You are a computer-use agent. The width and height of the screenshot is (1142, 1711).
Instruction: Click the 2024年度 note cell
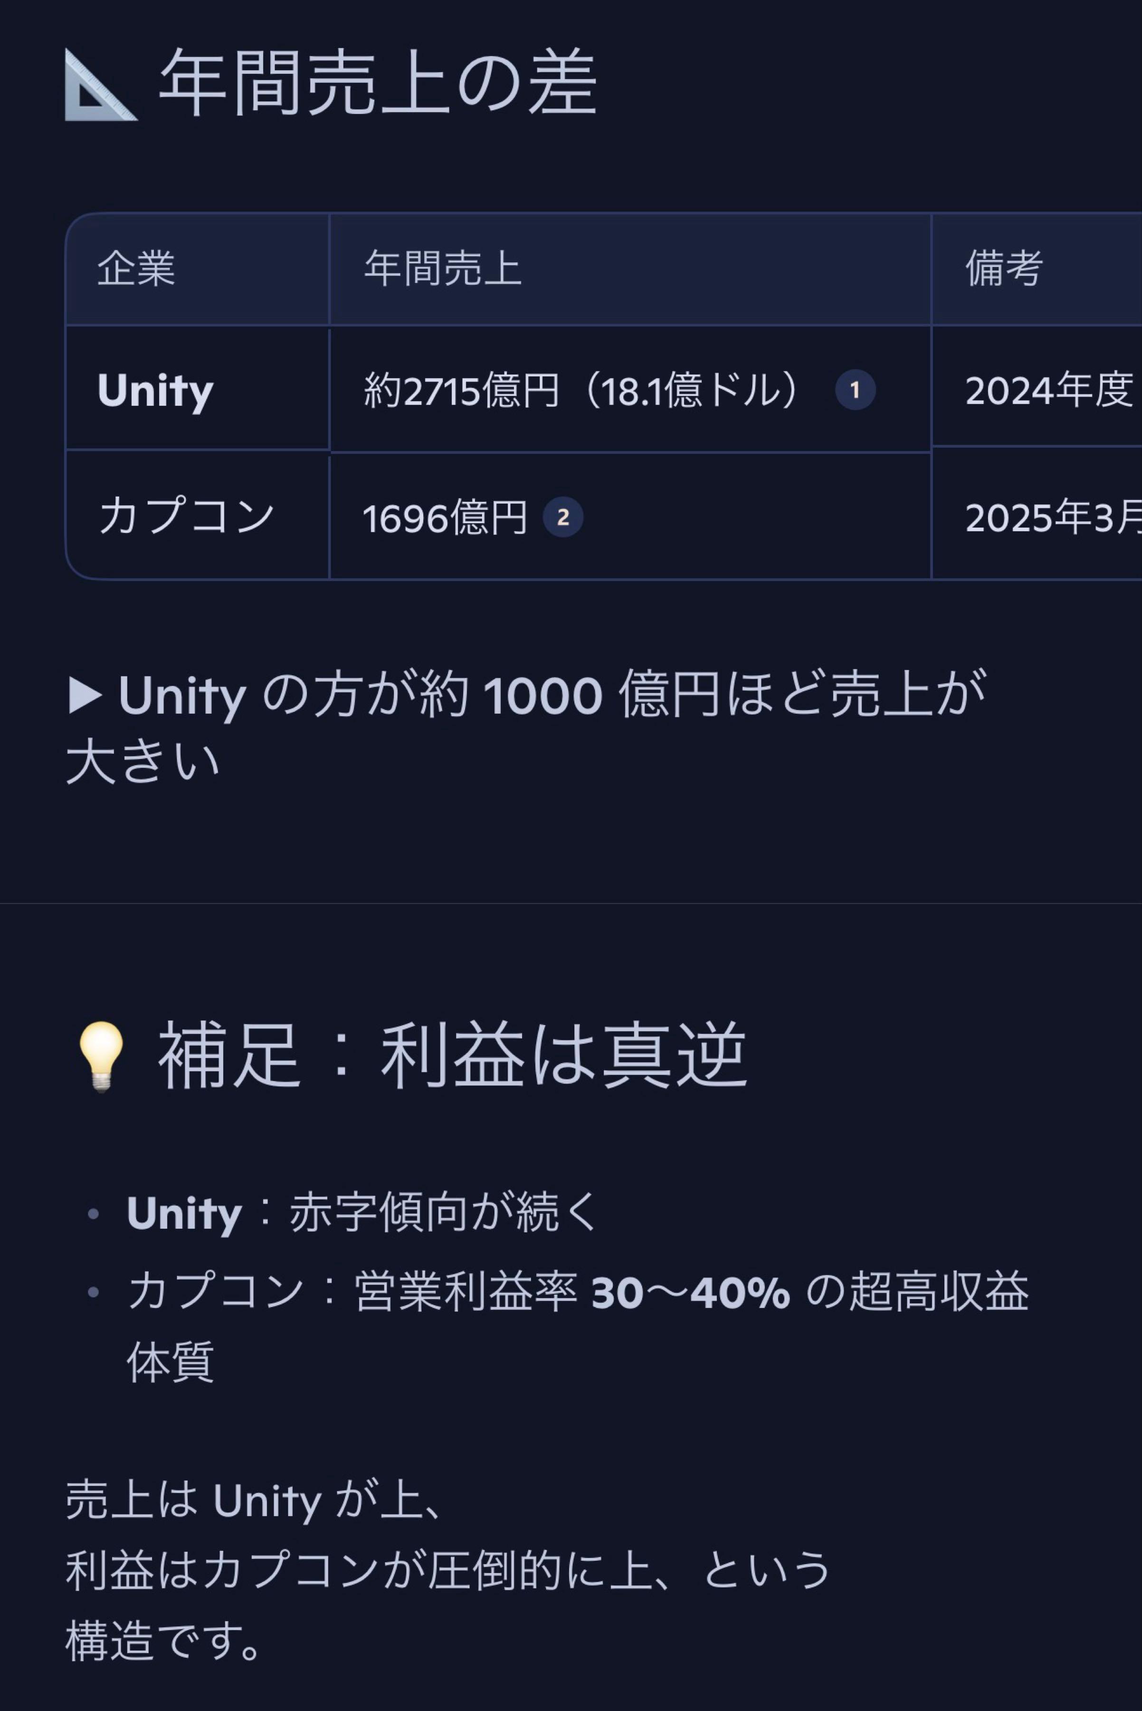pos(1049,391)
